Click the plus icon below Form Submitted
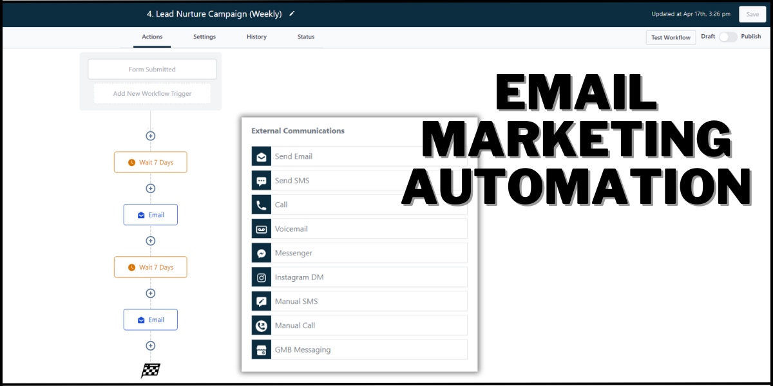The height and width of the screenshot is (386, 773). coord(150,136)
